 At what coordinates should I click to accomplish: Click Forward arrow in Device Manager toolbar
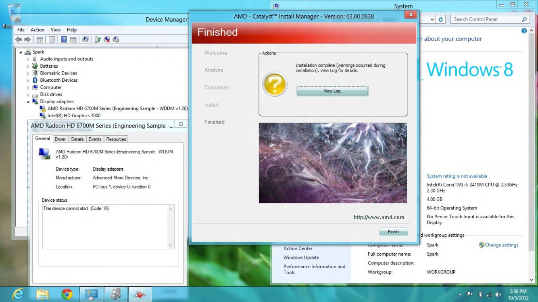(27, 39)
